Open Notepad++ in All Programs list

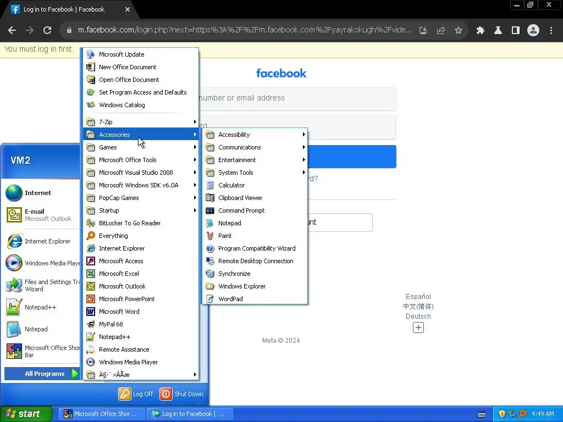[x=141, y=337]
